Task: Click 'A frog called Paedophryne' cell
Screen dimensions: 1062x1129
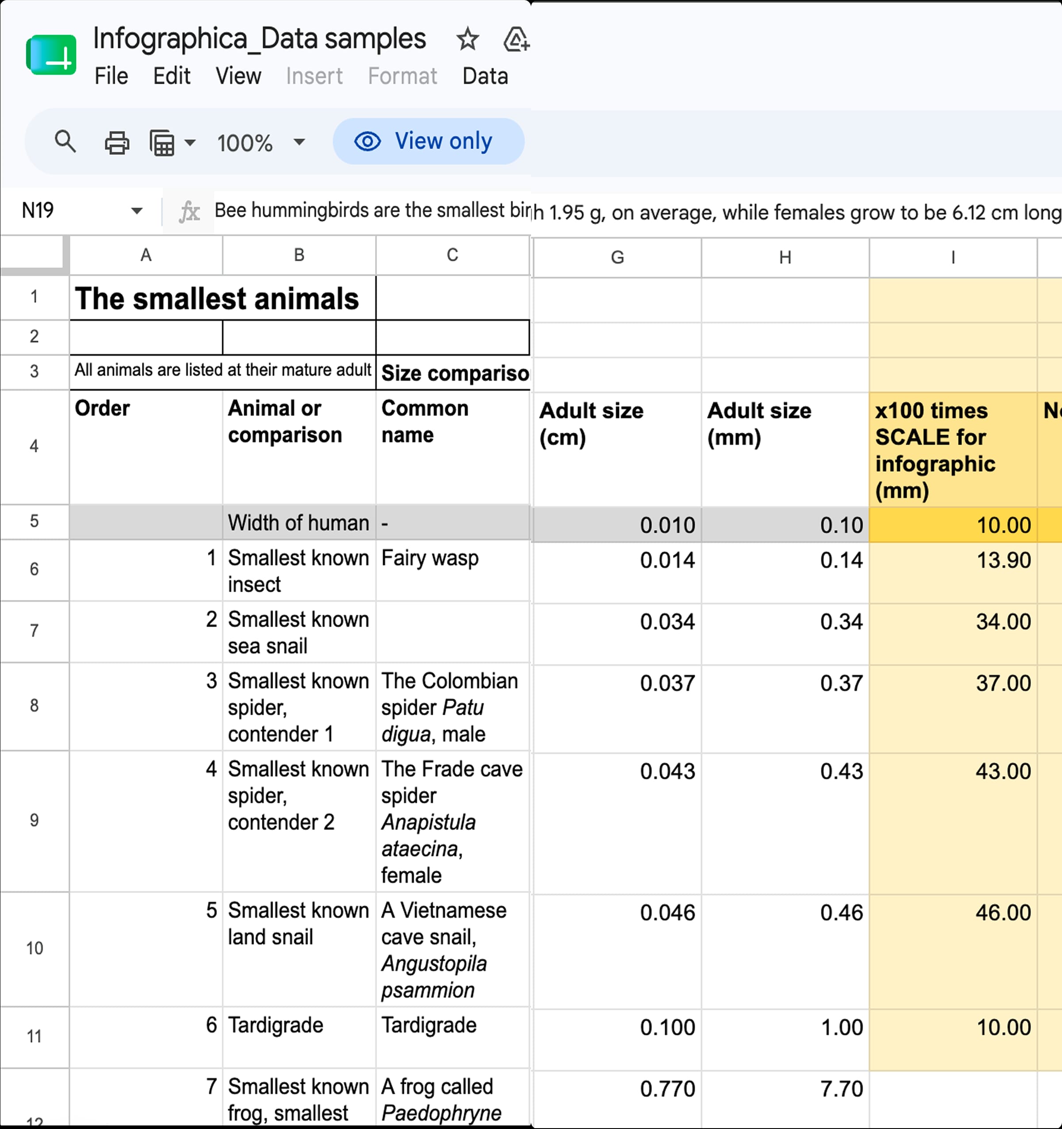Action: click(x=453, y=1097)
